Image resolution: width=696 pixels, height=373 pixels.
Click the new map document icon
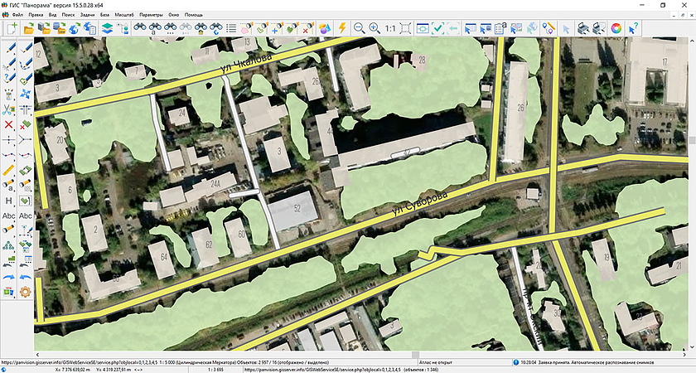pyautogui.click(x=12, y=27)
